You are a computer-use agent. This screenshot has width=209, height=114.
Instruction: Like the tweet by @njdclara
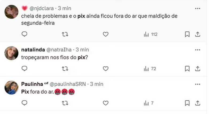[x=106, y=34]
